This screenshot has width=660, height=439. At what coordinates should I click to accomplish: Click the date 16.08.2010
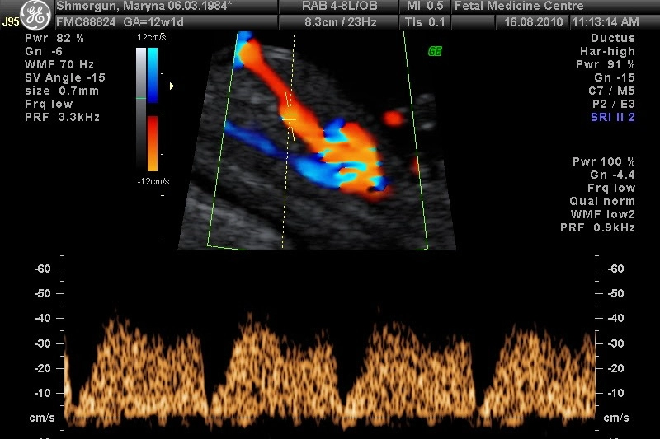pos(533,22)
